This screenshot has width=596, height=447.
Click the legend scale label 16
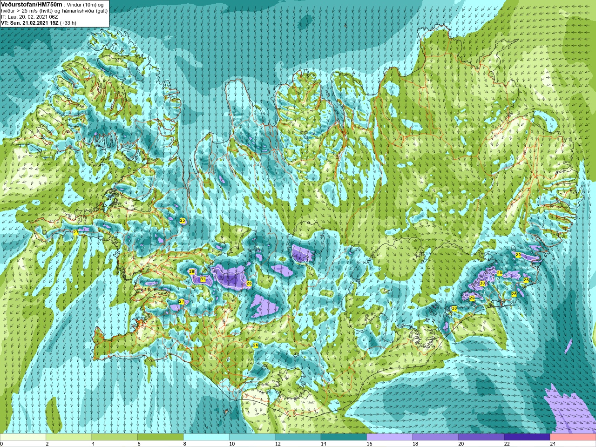[369, 444]
